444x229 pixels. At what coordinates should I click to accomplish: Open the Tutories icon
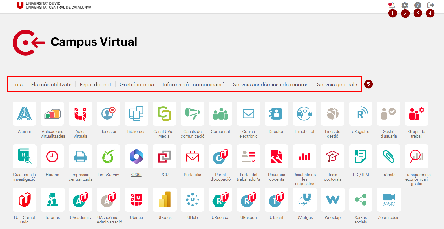tap(52, 199)
